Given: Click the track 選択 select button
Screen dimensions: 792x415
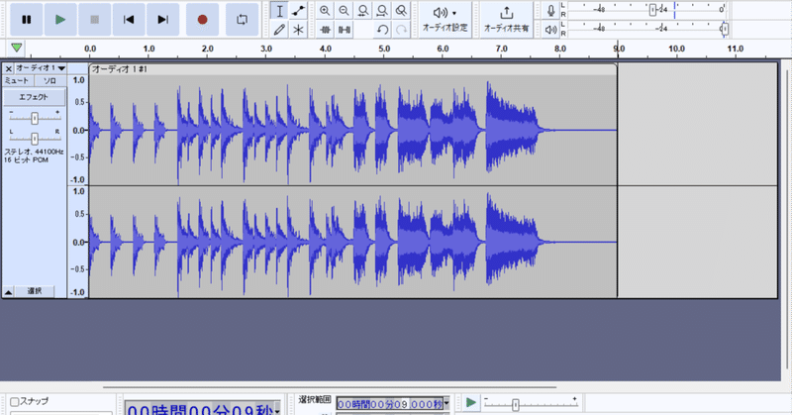Looking at the screenshot, I should pos(35,291).
